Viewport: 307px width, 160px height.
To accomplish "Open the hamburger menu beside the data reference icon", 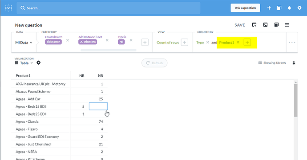I will click(287, 25).
